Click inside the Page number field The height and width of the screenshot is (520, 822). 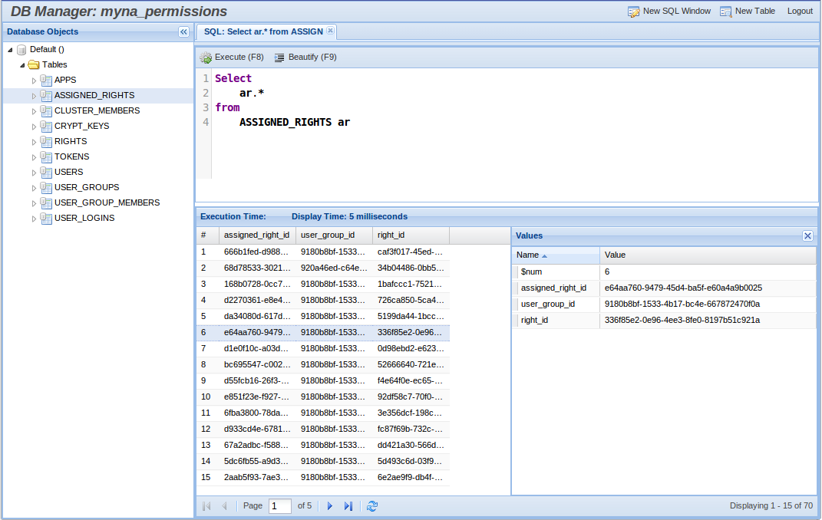(x=279, y=506)
